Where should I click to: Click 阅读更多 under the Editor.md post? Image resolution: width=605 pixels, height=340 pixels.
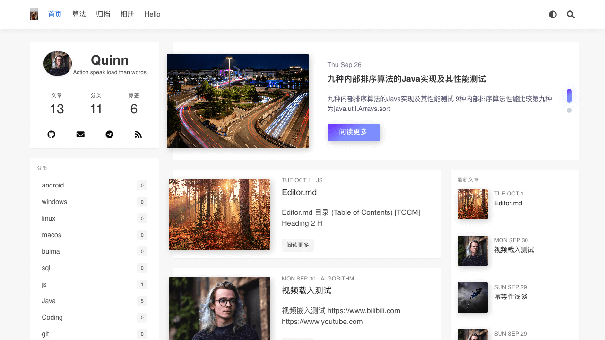click(297, 245)
